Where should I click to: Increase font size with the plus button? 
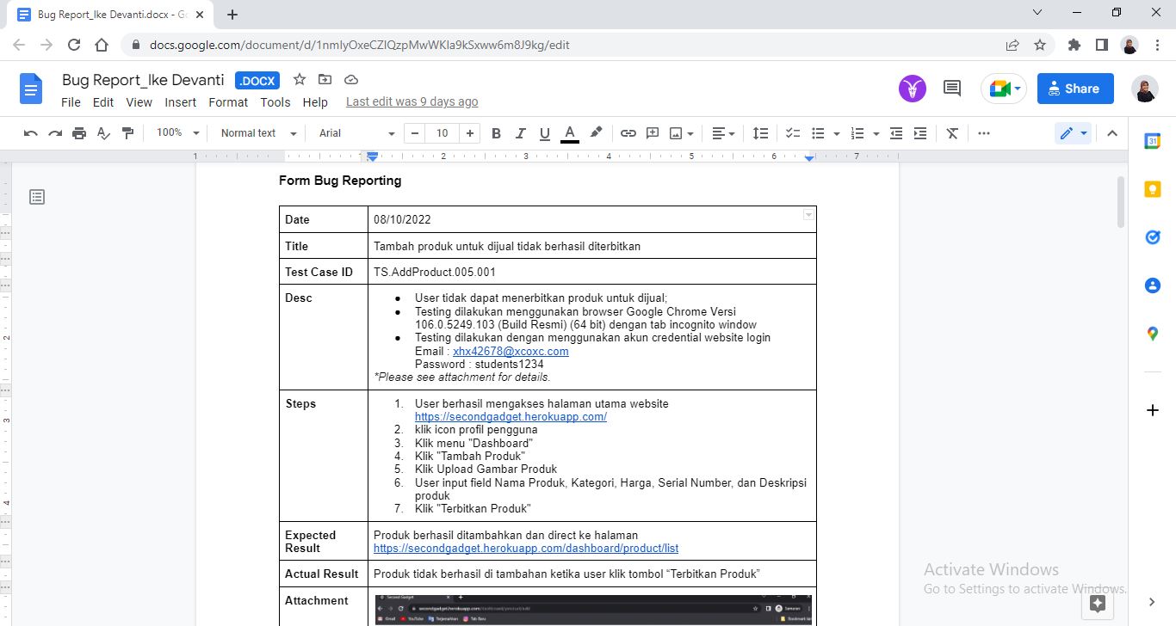point(469,133)
